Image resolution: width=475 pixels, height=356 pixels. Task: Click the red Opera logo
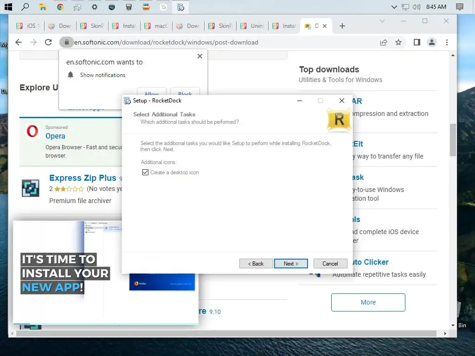coord(32,131)
